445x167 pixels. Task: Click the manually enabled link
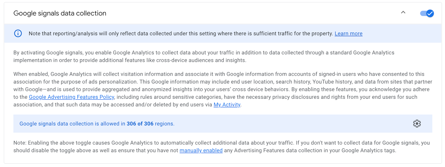point(201,151)
